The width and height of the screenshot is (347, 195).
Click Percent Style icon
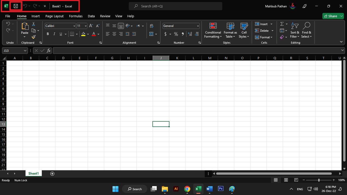point(176,34)
